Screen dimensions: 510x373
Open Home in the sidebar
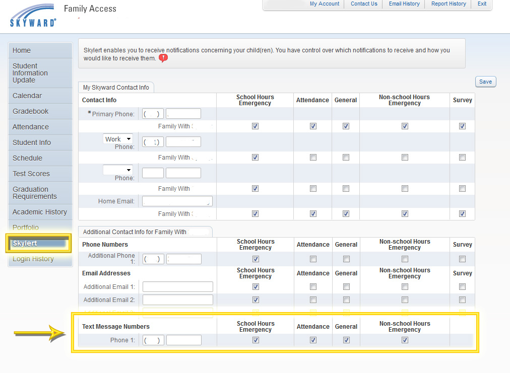[40, 50]
